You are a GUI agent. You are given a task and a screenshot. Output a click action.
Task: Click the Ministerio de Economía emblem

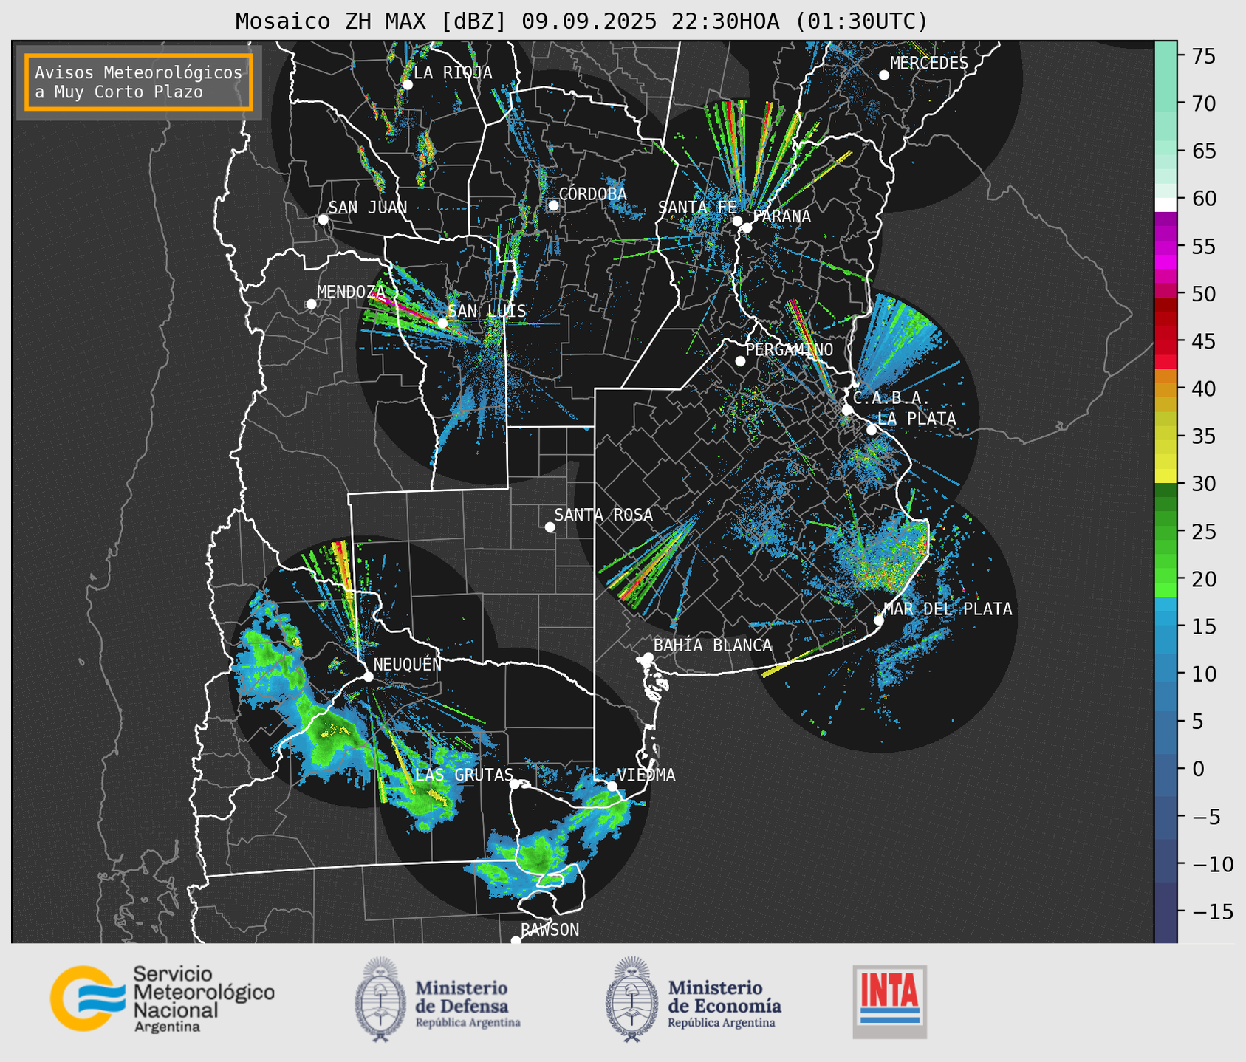(x=631, y=998)
